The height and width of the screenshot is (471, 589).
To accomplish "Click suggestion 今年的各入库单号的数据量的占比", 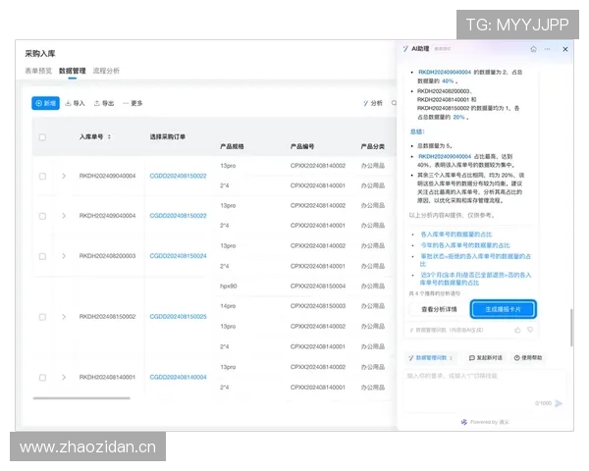I will pyautogui.click(x=465, y=245).
